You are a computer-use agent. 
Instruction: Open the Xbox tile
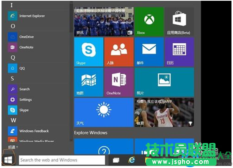click(149, 22)
